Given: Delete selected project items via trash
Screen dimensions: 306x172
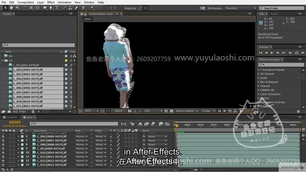Looking at the screenshot, I should point(33,112).
